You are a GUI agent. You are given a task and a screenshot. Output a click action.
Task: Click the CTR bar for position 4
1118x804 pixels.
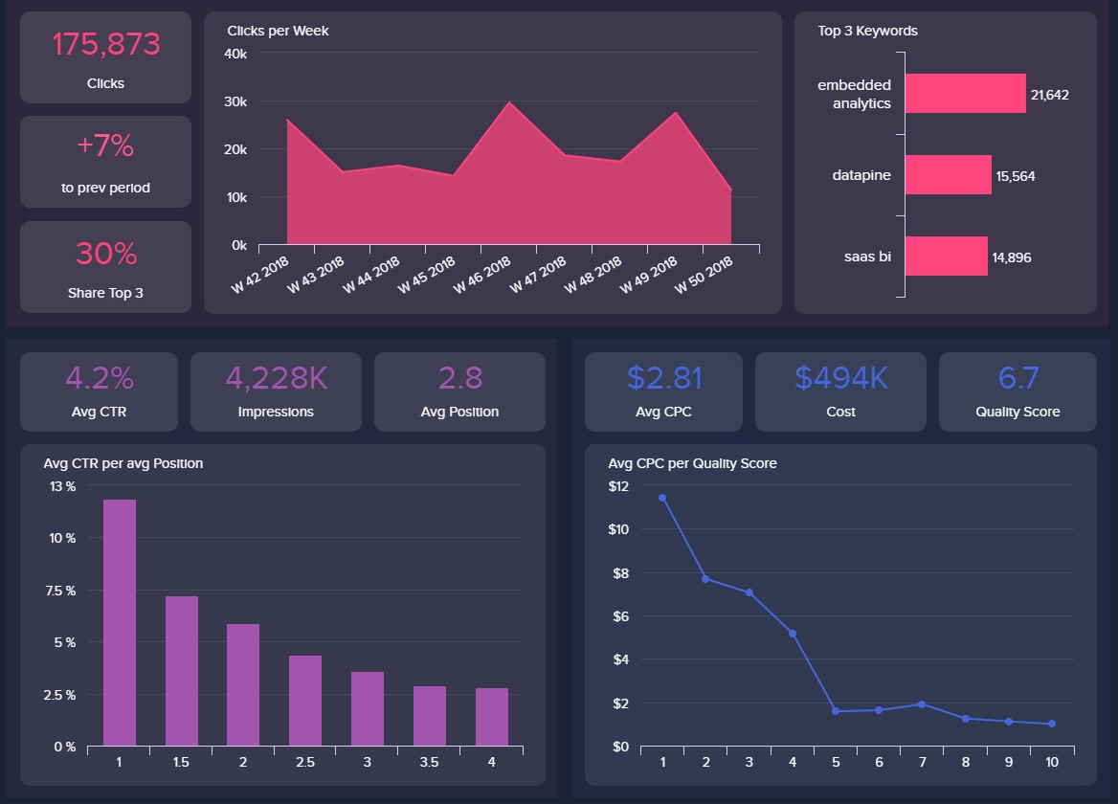click(492, 717)
